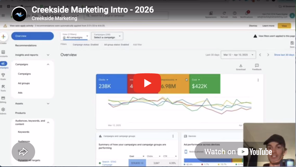
Task: Click the Create plus icon
Action: (3, 37)
